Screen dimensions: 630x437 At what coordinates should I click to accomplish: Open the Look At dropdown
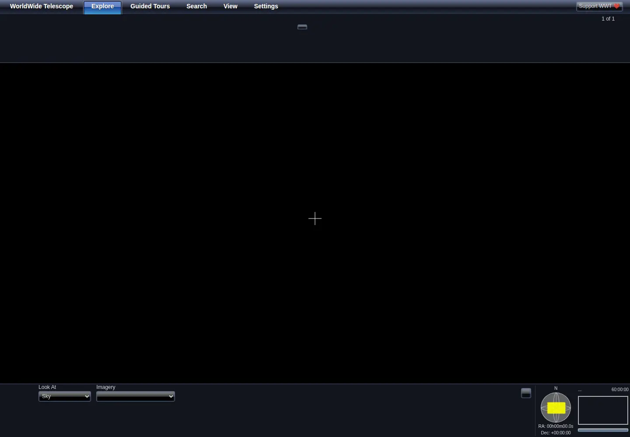pyautogui.click(x=65, y=396)
